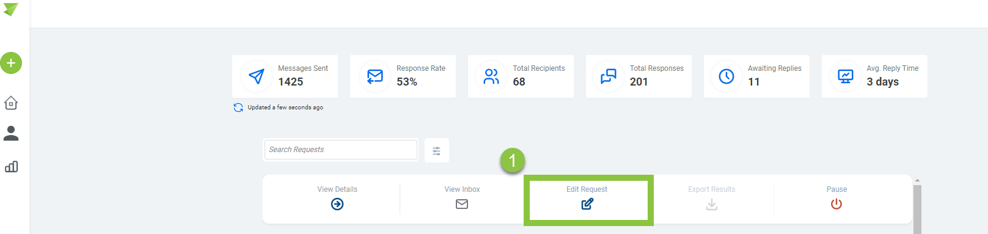
Task: Click the Edit Request pencil icon
Action: [587, 204]
